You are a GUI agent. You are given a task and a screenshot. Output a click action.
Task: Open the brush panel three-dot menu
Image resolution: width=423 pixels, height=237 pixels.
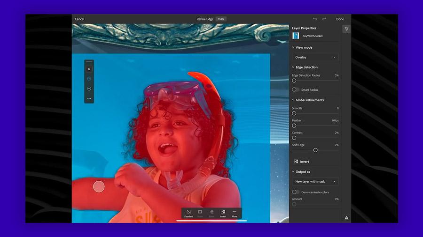(x=89, y=98)
